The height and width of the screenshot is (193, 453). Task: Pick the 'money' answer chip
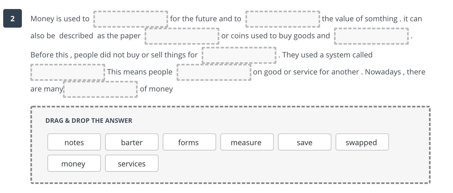(74, 163)
